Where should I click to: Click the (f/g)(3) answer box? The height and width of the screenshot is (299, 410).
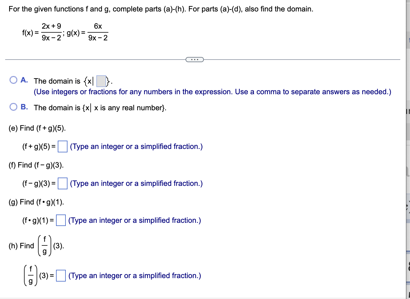[x=60, y=276]
